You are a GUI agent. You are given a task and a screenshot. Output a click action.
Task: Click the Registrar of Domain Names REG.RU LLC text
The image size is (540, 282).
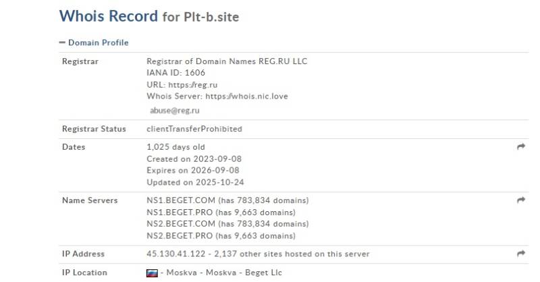coord(227,61)
